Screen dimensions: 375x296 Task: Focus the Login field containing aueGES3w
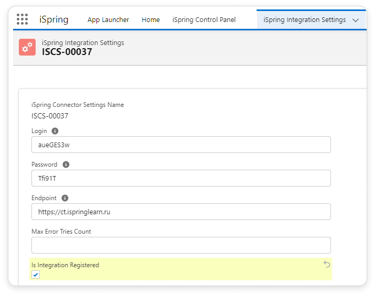pos(181,145)
